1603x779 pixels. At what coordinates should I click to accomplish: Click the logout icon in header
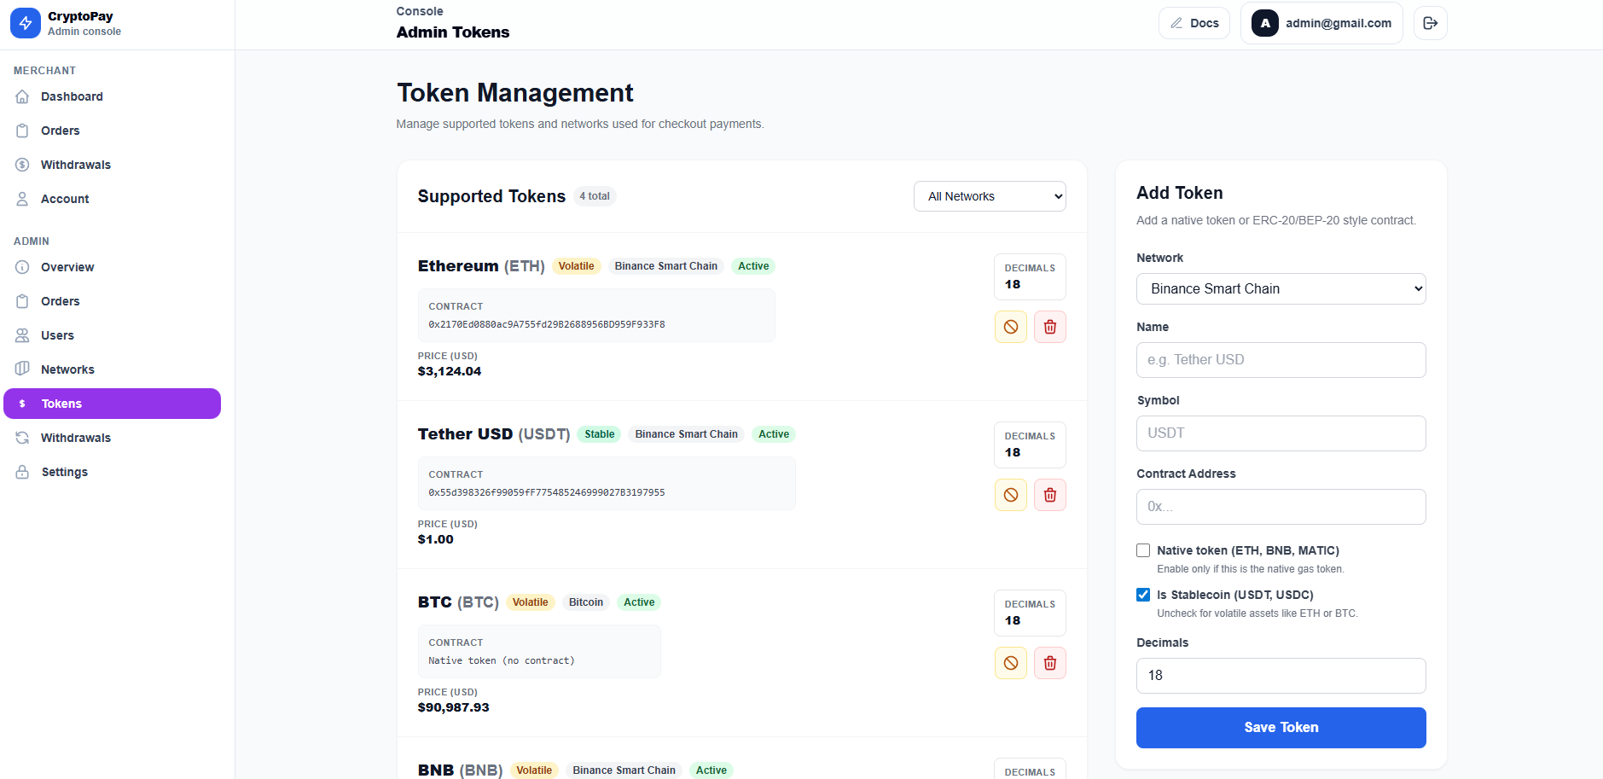click(x=1430, y=23)
